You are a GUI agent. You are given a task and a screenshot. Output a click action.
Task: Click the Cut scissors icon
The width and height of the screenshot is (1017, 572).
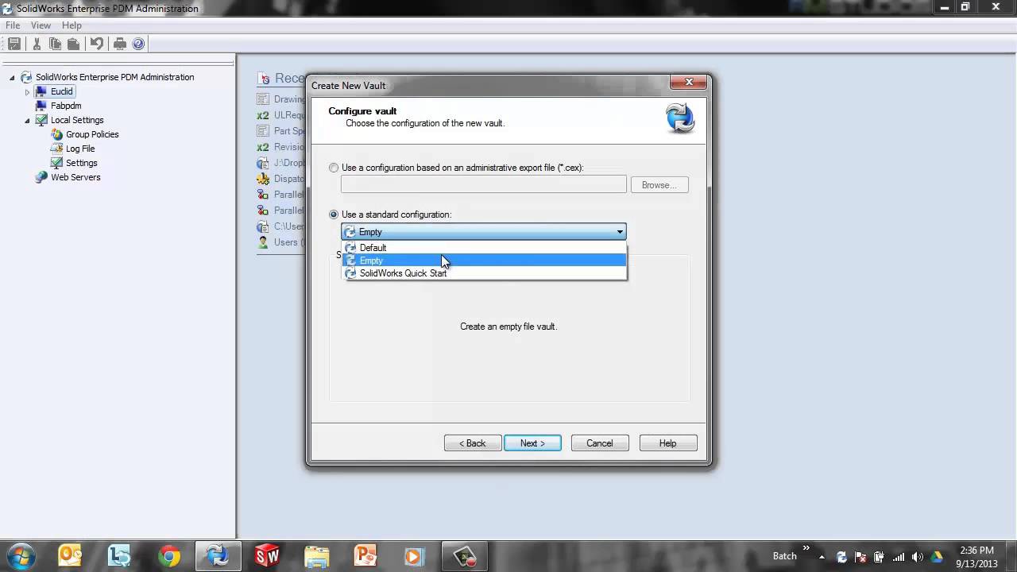click(37, 44)
